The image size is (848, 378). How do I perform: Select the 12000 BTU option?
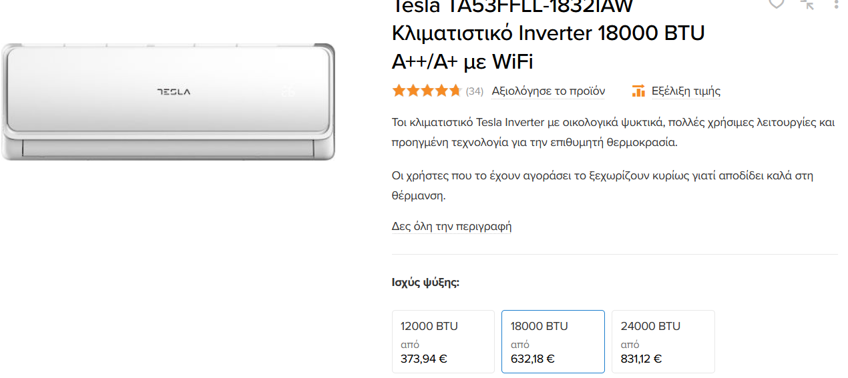click(x=443, y=341)
